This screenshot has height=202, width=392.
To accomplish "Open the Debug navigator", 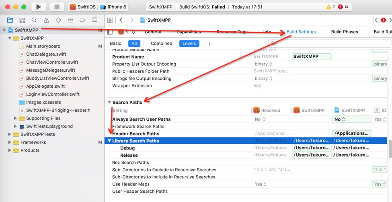I will [x=70, y=20].
